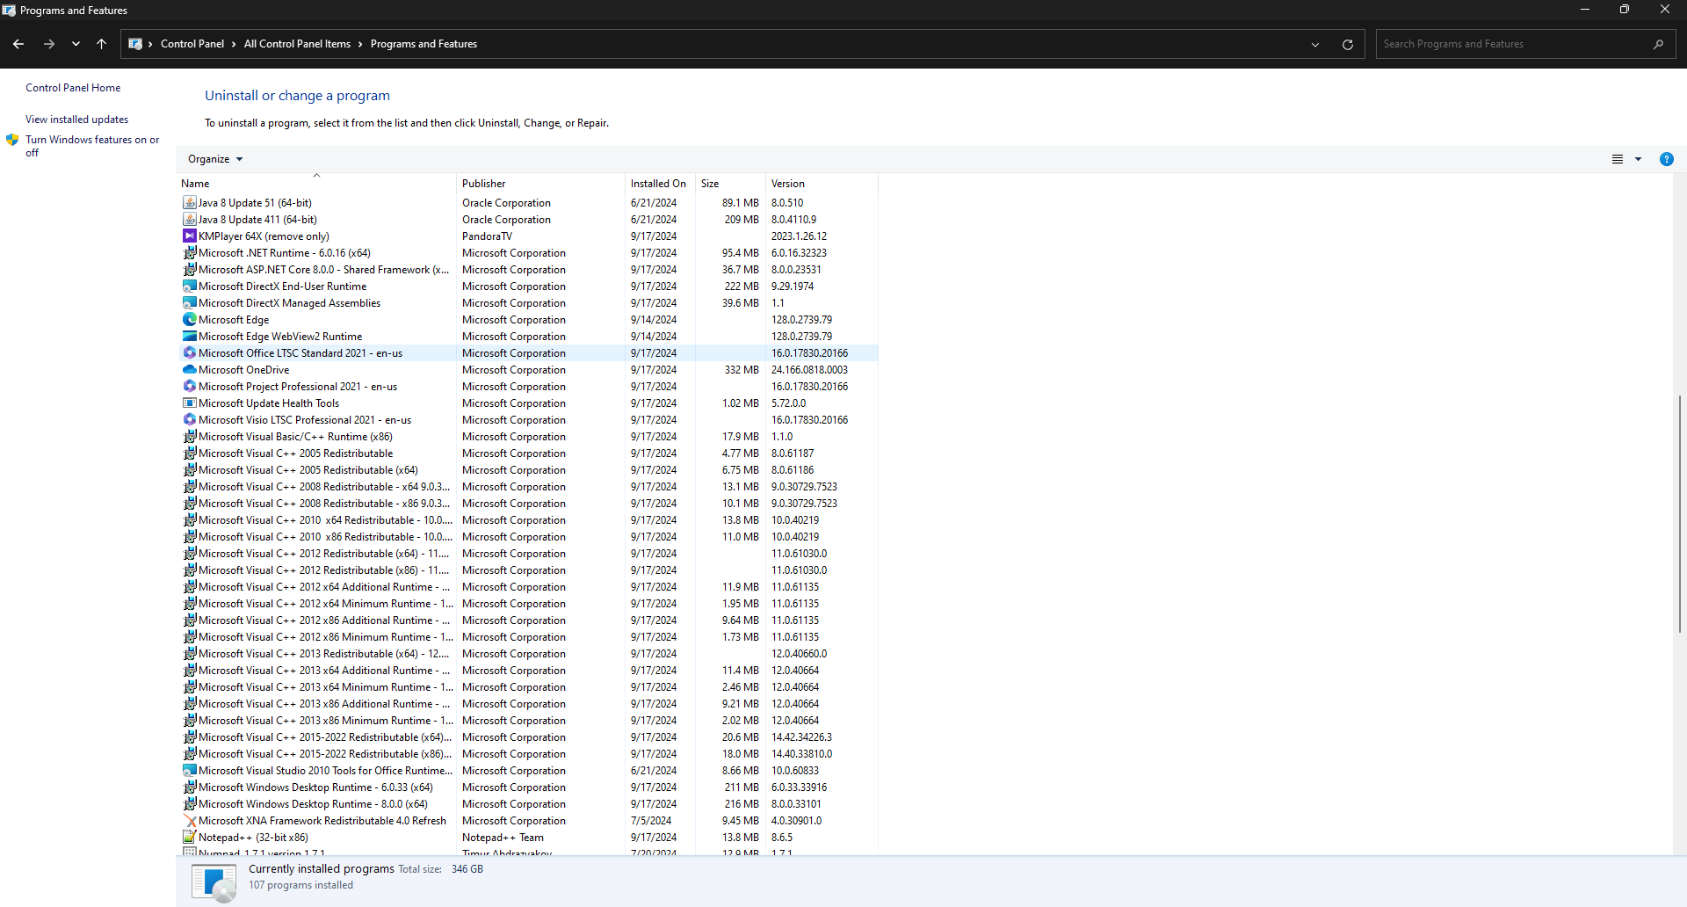
Task: Click the Programs and Features breadcrumb
Action: 424,44
